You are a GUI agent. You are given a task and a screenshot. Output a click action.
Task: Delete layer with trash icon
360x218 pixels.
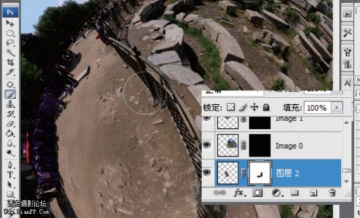click(x=332, y=192)
